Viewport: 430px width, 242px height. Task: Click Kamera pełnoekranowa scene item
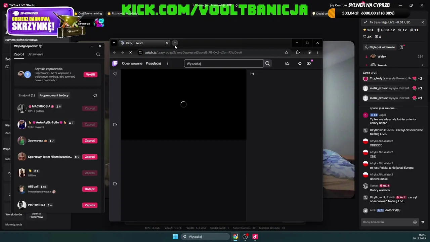click(x=37, y=40)
